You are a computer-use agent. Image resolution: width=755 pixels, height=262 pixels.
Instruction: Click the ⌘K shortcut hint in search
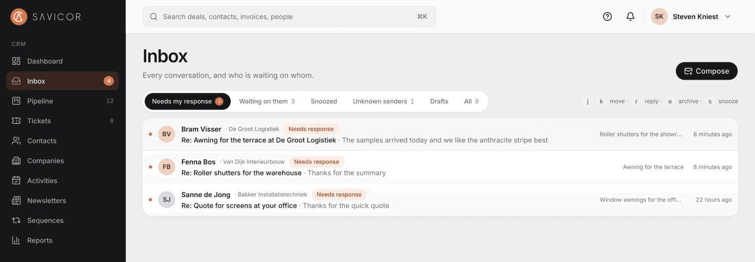coord(422,17)
